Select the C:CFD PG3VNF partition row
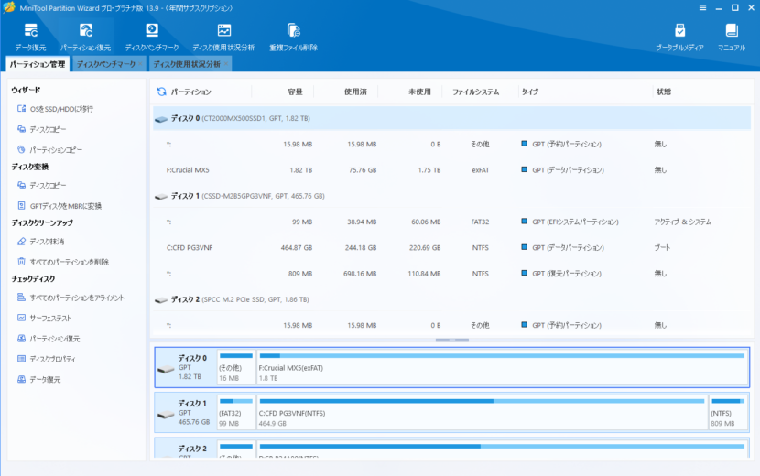This screenshot has width=760, height=476. pos(451,248)
